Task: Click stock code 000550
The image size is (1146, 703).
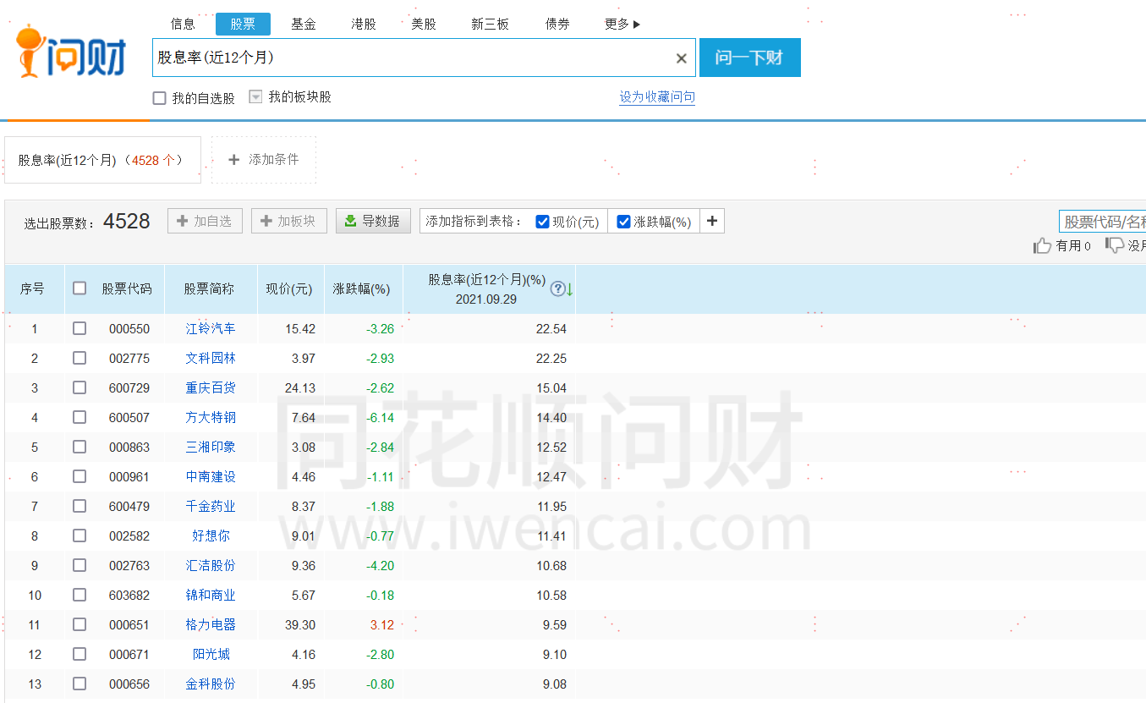Action: pyautogui.click(x=129, y=328)
